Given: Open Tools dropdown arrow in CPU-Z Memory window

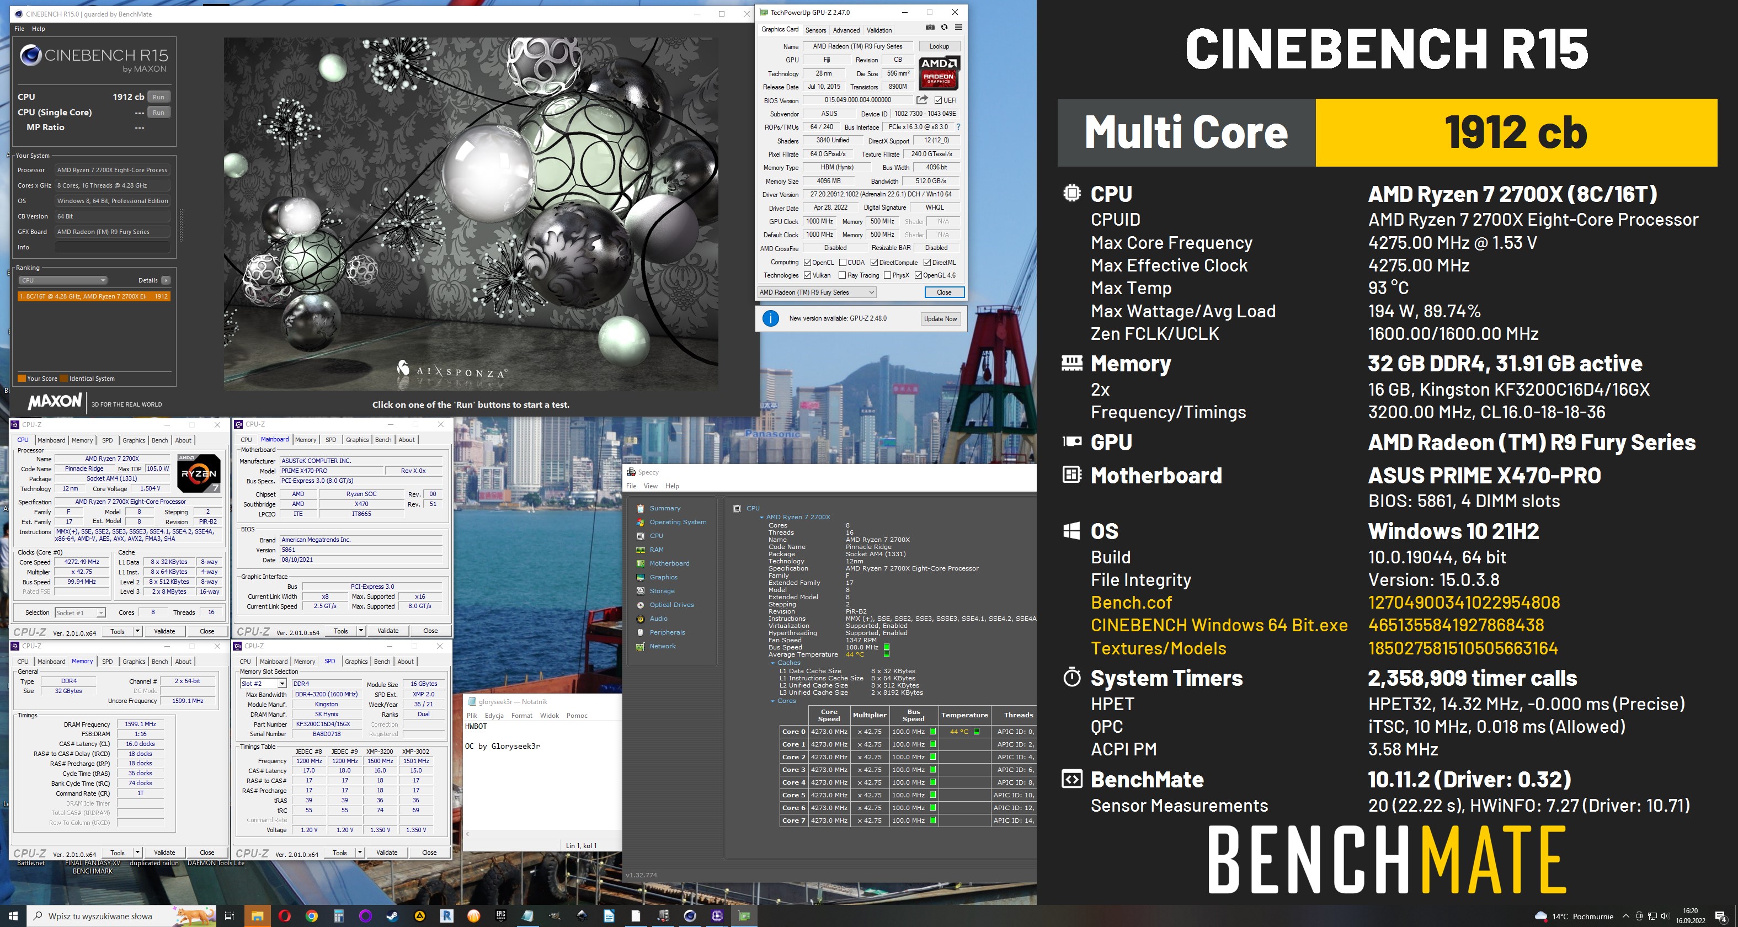Looking at the screenshot, I should [137, 852].
